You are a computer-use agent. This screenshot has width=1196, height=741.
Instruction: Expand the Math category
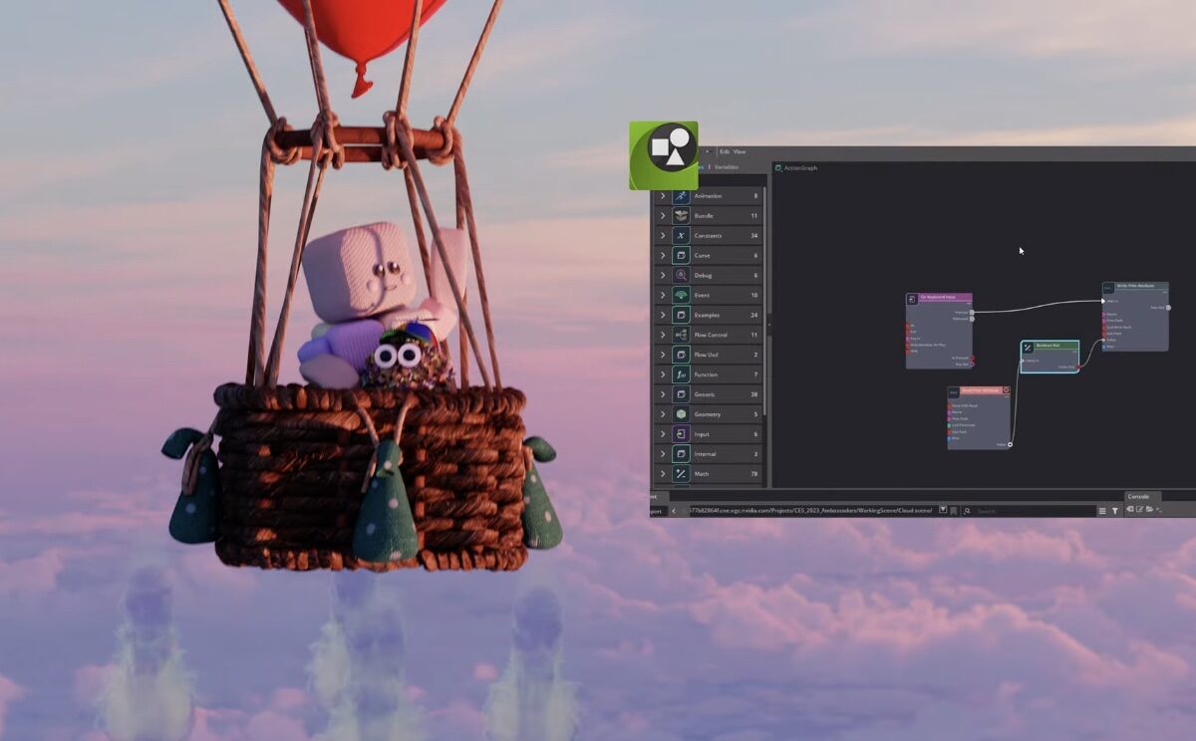[663, 474]
